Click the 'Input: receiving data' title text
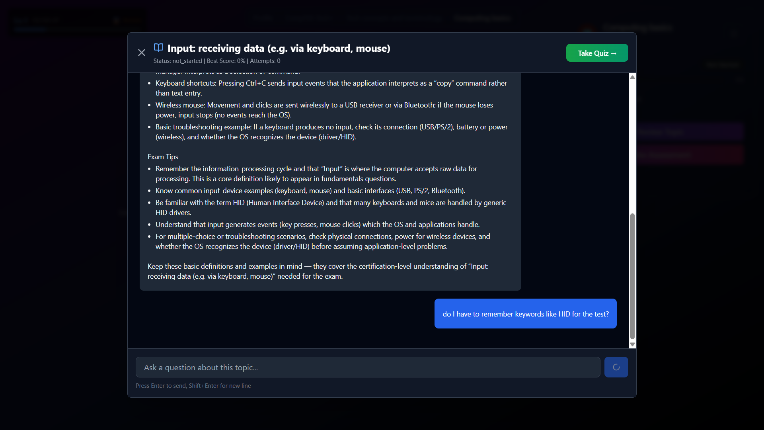The height and width of the screenshot is (430, 764). point(279,48)
